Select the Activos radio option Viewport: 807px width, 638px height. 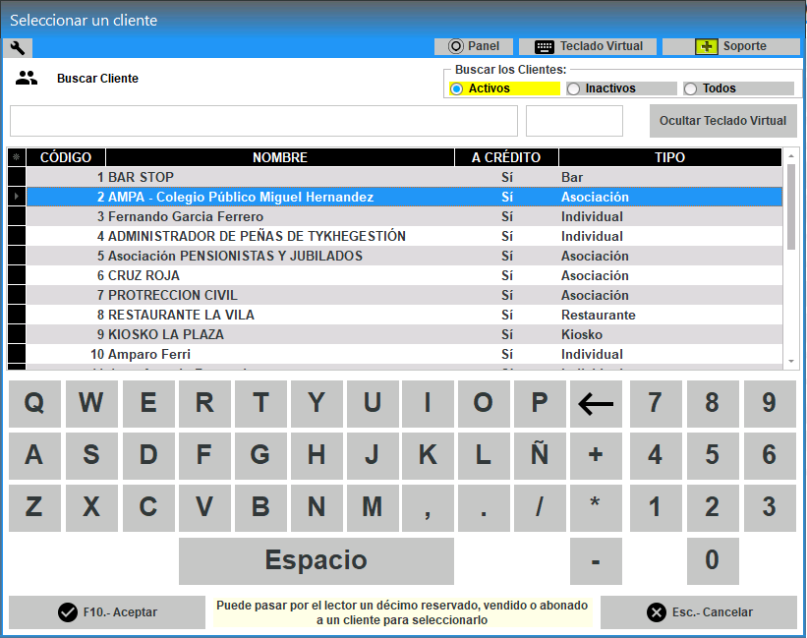click(504, 88)
